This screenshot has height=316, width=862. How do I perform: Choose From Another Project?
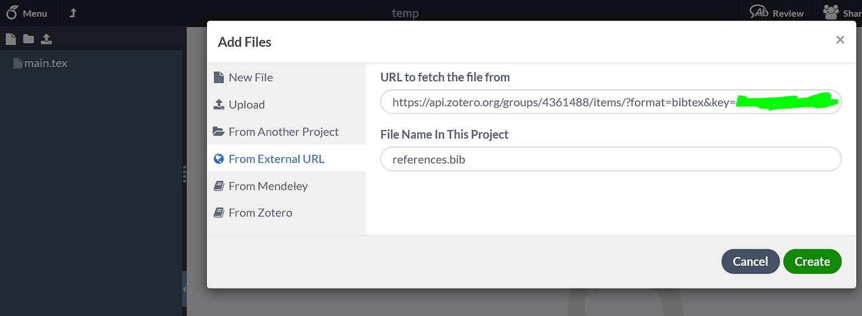pyautogui.click(x=283, y=132)
